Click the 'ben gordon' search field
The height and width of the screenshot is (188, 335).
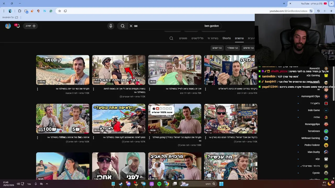tap(175, 26)
